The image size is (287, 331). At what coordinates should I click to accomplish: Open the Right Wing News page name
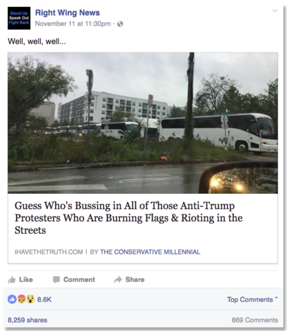(67, 12)
